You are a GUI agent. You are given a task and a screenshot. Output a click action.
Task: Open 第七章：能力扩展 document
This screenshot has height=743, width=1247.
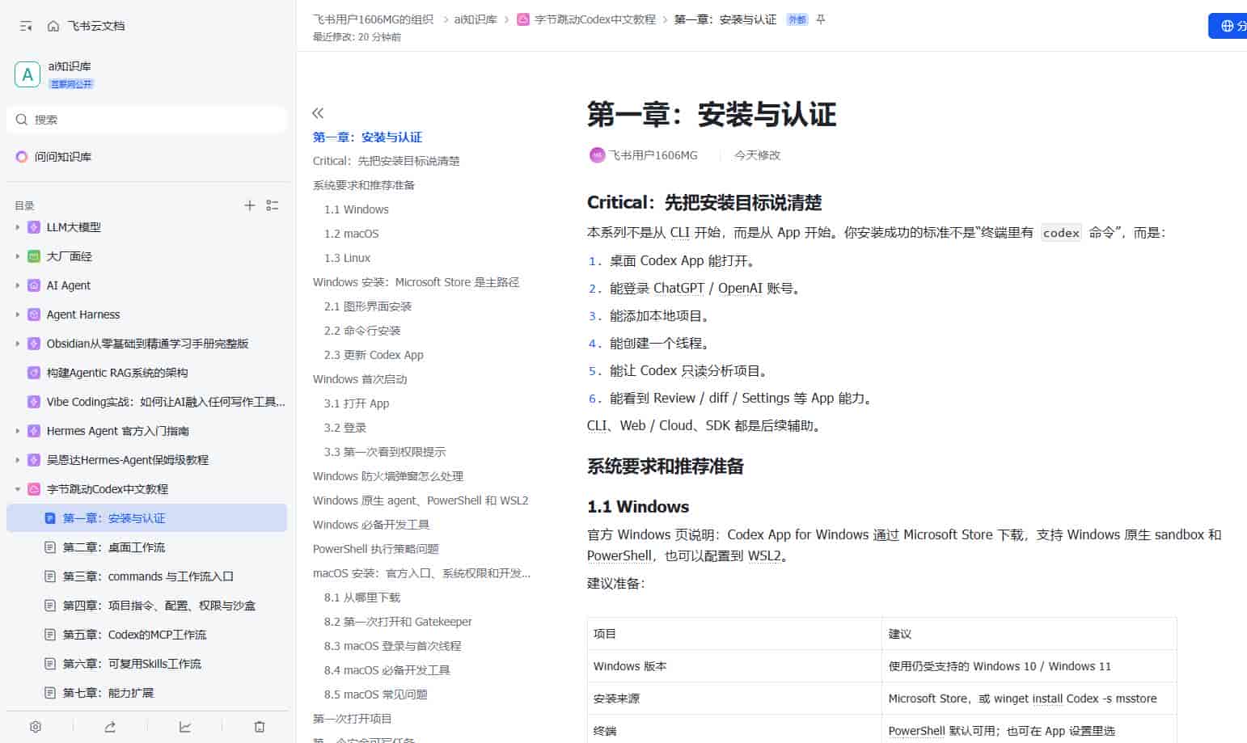tap(108, 693)
